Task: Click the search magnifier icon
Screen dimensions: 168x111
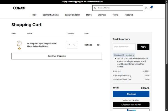Action: (x=95, y=8)
